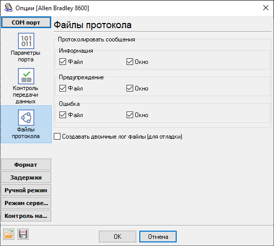Uncheck Предупреждение Окно checkbox
The image size is (274, 246).
[130, 88]
